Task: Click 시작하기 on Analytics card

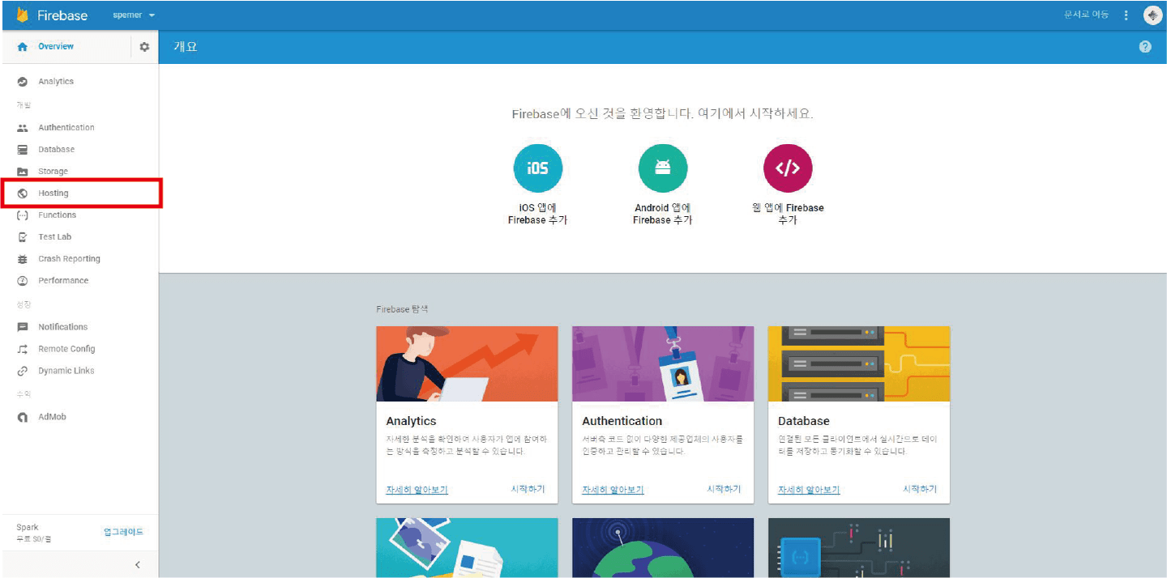Action: pos(528,489)
